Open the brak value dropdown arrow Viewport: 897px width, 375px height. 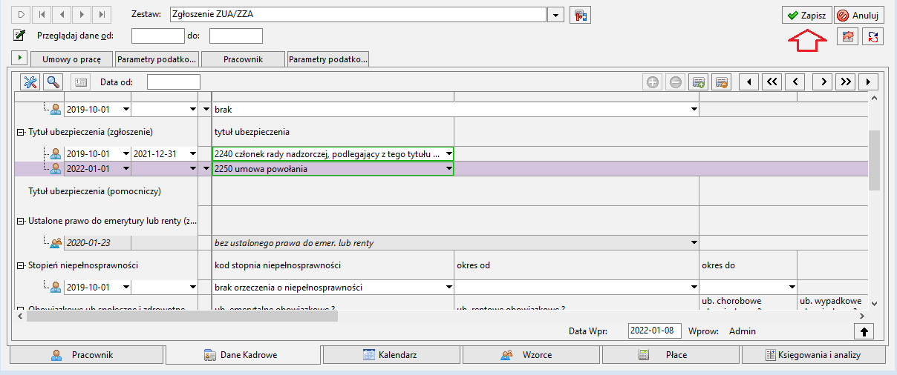[x=694, y=110]
